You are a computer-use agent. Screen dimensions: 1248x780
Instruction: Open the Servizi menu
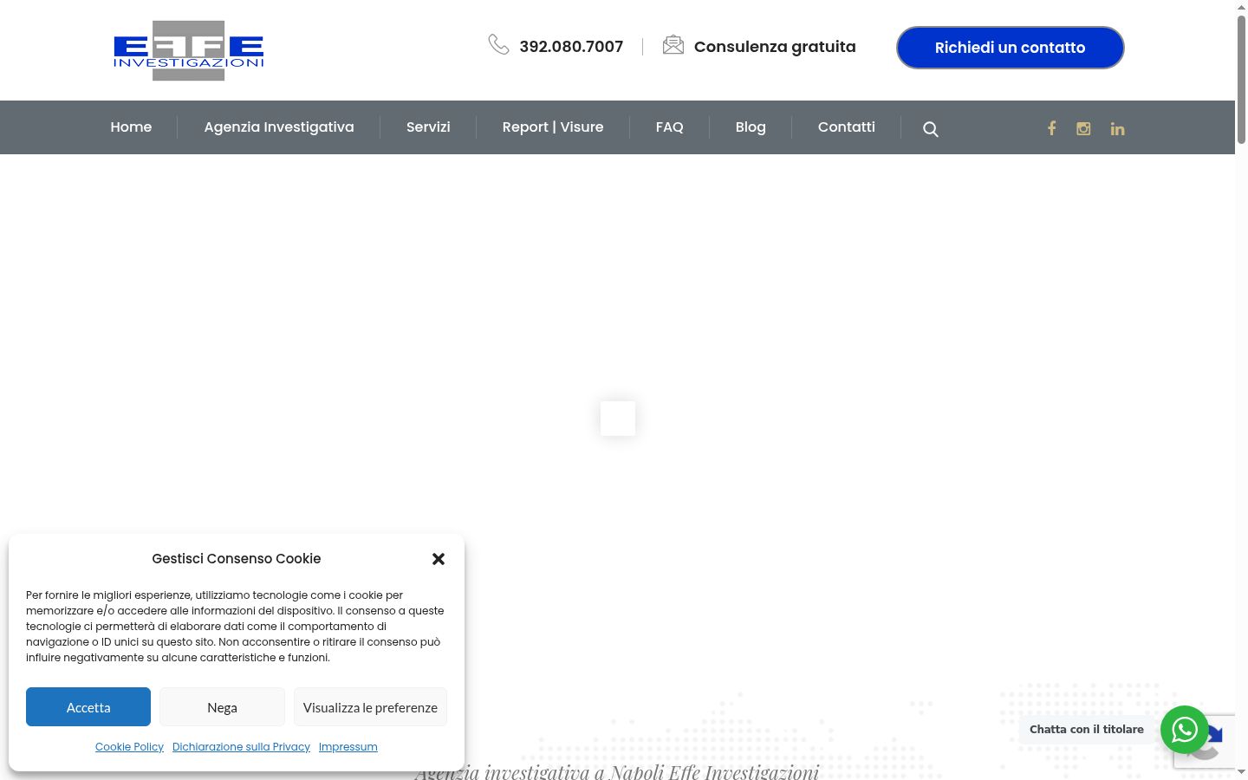428,127
